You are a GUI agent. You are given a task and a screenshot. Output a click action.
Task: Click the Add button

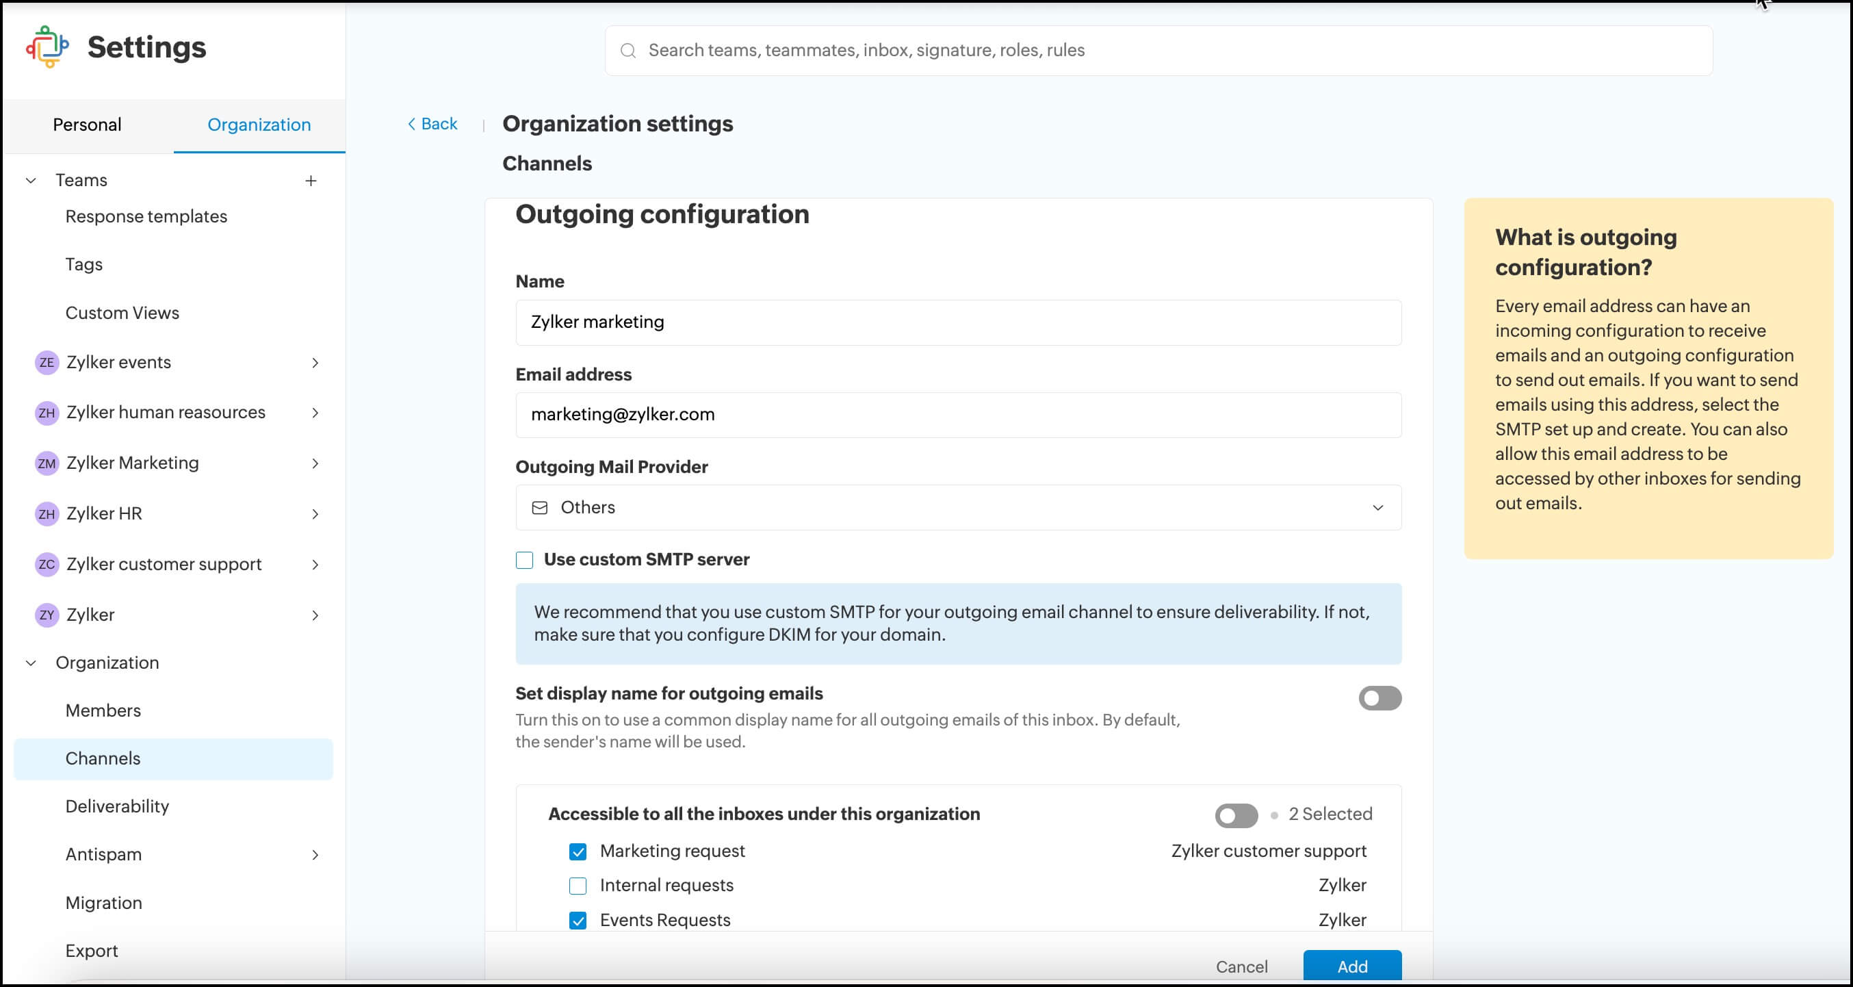pos(1351,966)
